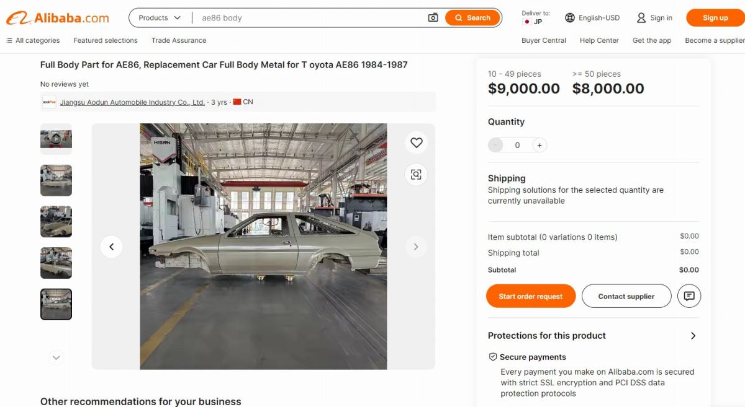Open the Products search type dropdown

coord(160,18)
